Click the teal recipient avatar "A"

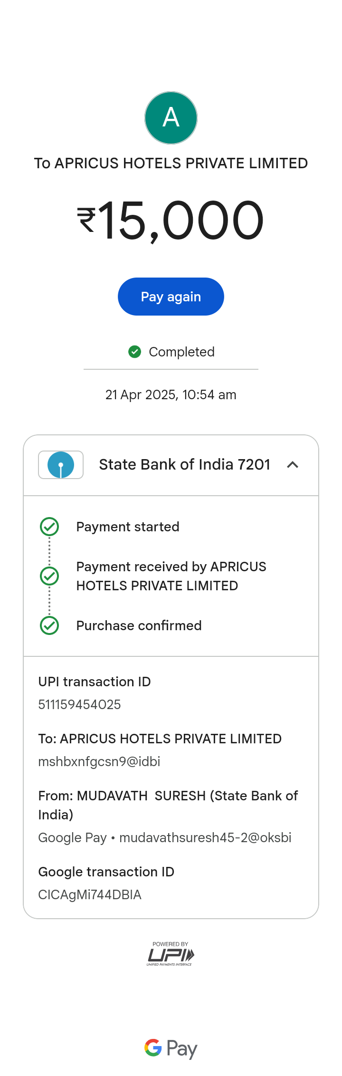click(171, 118)
